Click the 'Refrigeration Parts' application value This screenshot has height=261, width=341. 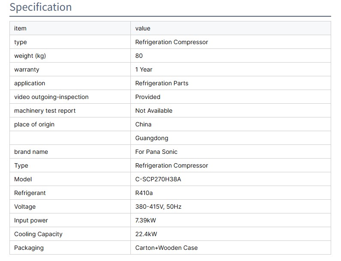[162, 83]
